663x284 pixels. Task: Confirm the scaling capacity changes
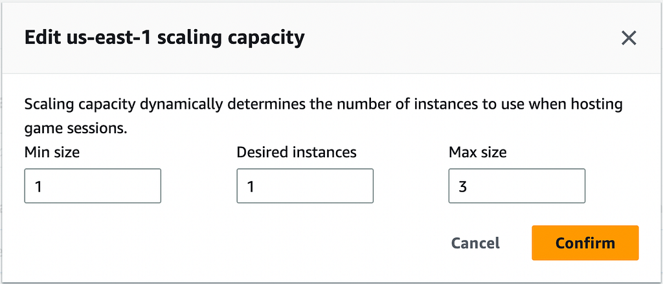click(585, 243)
